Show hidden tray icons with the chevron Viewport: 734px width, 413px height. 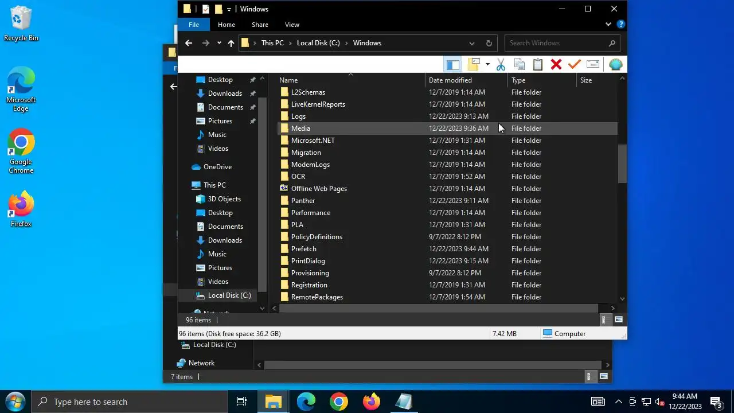[x=618, y=402]
